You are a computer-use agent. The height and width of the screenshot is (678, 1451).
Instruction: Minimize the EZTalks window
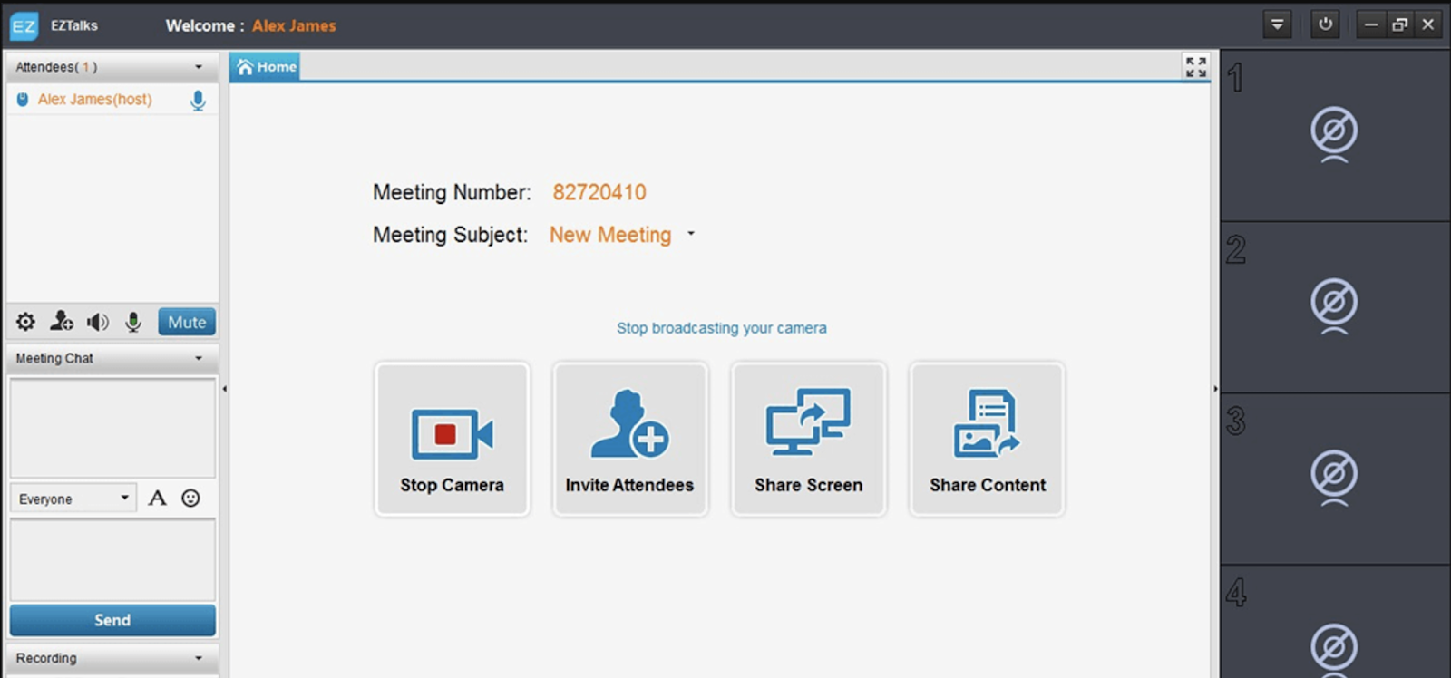(1371, 24)
